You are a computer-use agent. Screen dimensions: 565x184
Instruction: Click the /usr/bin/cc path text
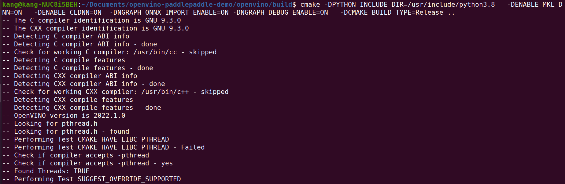[155, 52]
